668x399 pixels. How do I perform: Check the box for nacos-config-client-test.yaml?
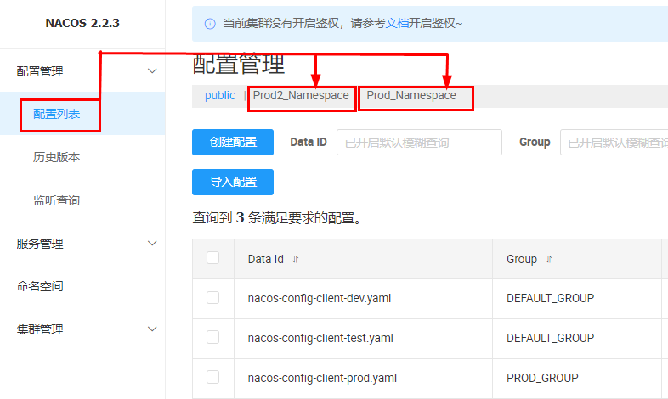[x=212, y=337]
